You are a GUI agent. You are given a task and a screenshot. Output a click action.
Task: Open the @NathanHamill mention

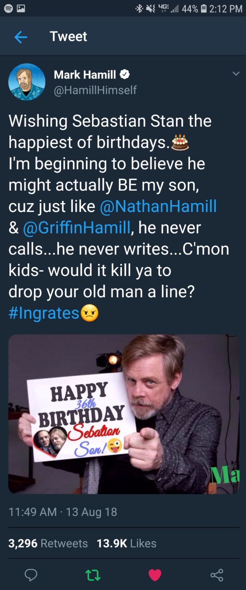158,206
